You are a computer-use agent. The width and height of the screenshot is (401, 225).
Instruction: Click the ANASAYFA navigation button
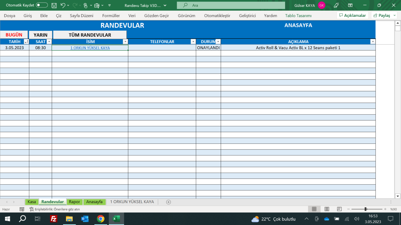298,25
